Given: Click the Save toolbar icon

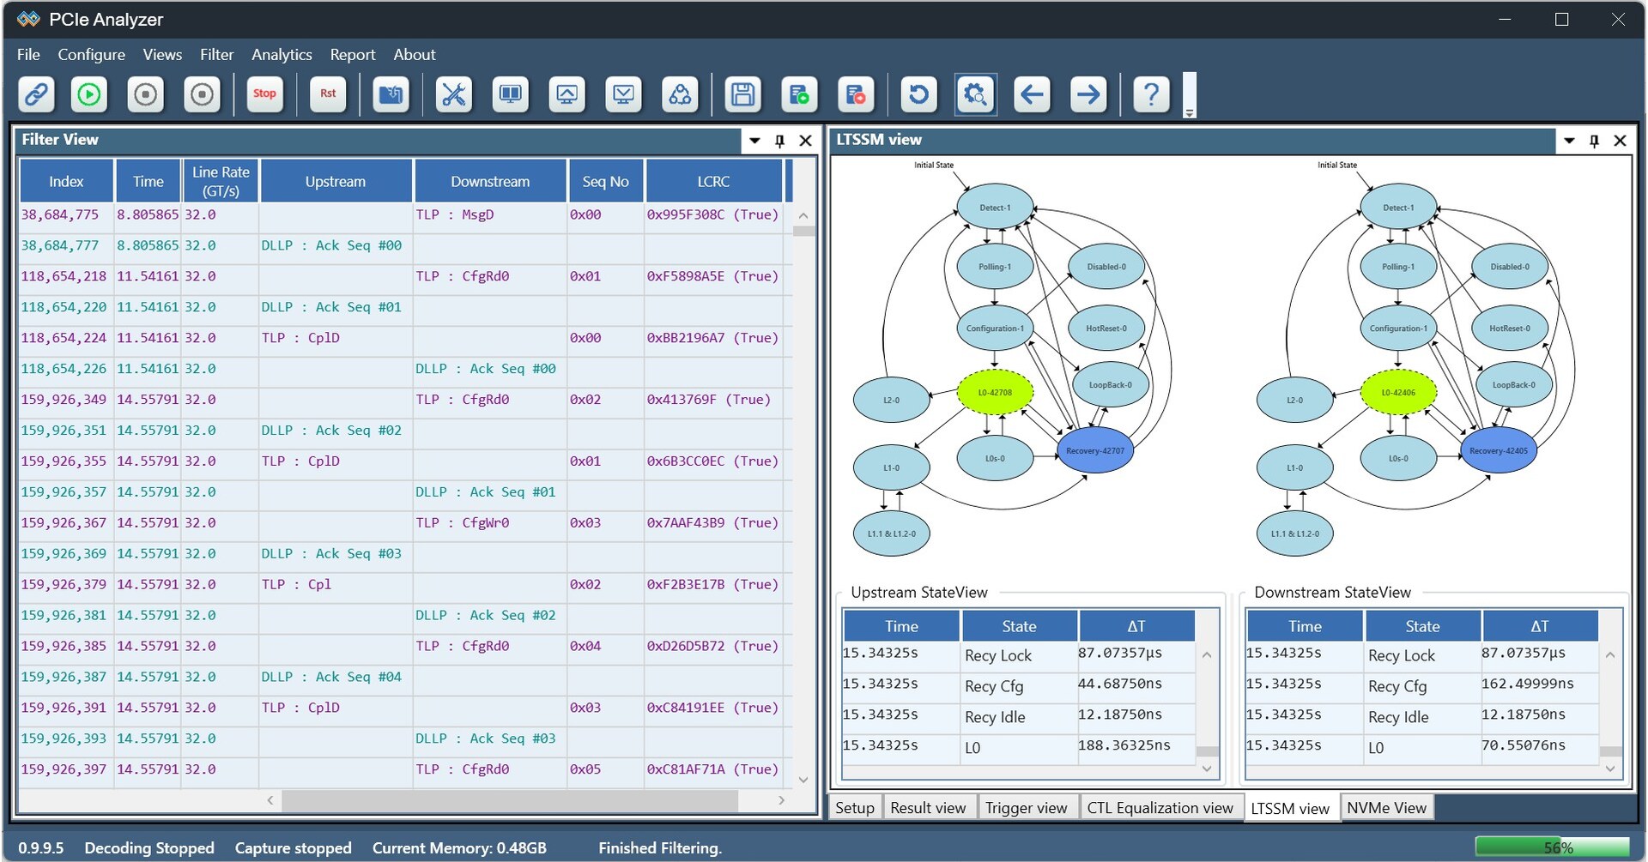Looking at the screenshot, I should click(x=742, y=94).
